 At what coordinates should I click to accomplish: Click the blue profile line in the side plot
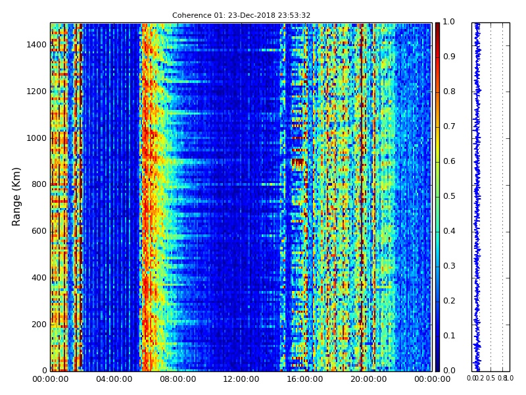[x=477, y=197]
